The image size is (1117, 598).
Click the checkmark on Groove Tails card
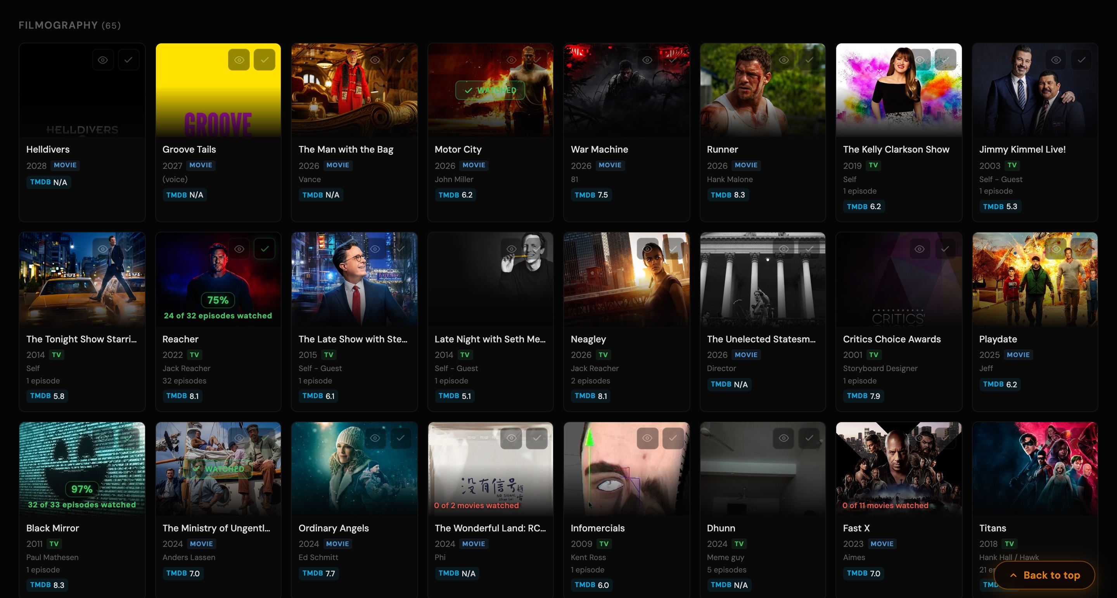tap(265, 60)
